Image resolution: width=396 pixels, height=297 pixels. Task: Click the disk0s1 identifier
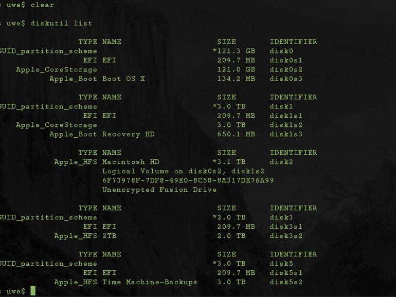pos(286,60)
